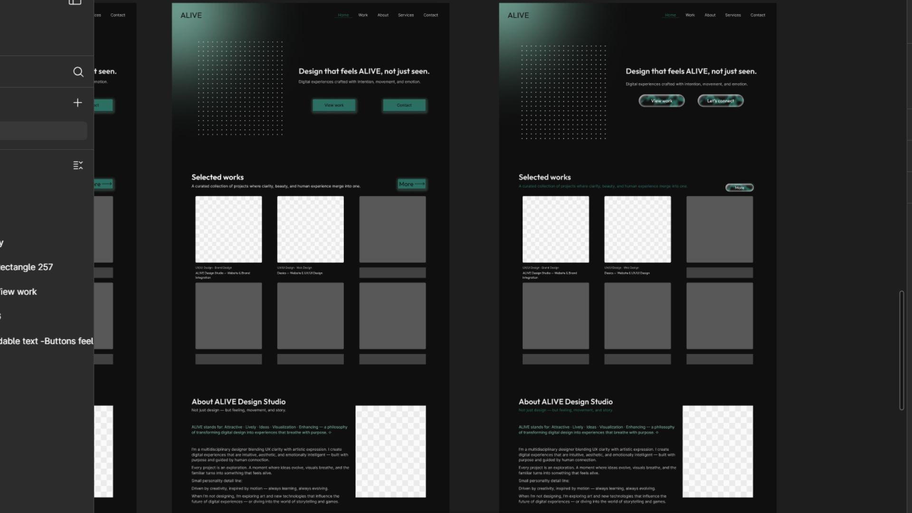The width and height of the screenshot is (912, 513).
Task: Select the 'text -Buttons feel' layer
Action: tap(47, 341)
